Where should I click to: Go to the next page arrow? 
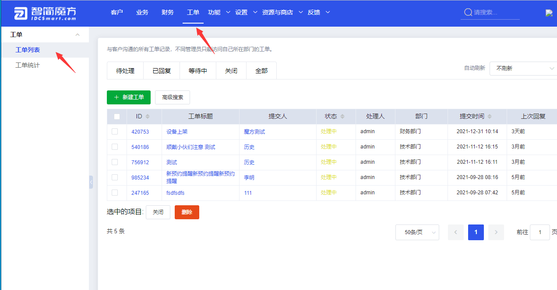(x=496, y=232)
